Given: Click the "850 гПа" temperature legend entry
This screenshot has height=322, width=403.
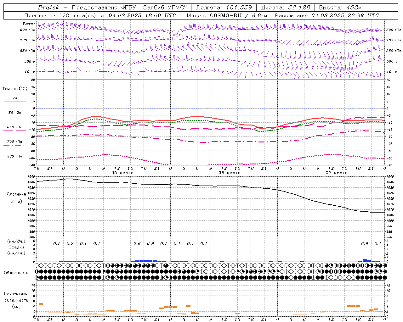Looking at the screenshot, I should point(15,127).
